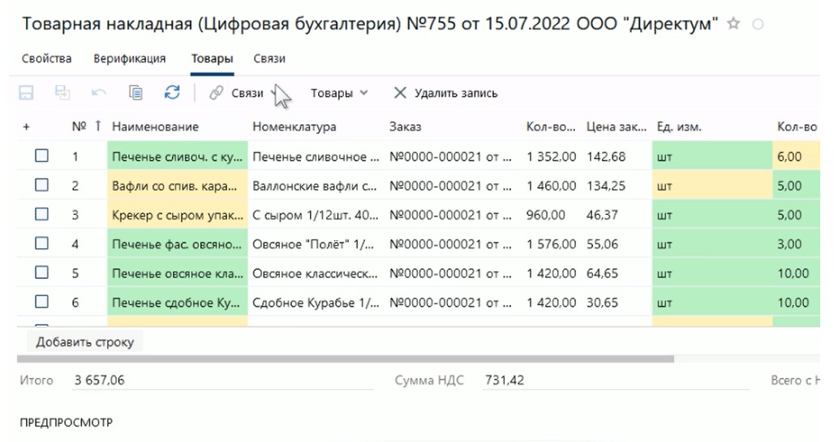
Task: Click the Цена зак... column header
Action: tap(617, 127)
